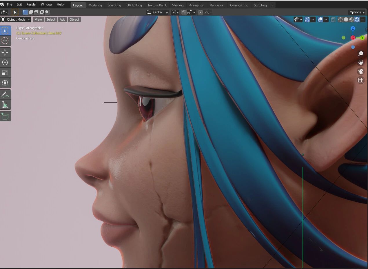
Task: Click the Zoom viewport magnifier icon
Action: tap(361, 54)
